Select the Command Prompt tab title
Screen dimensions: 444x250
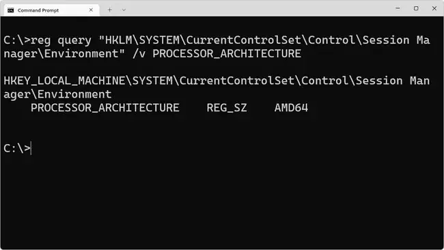click(x=38, y=10)
